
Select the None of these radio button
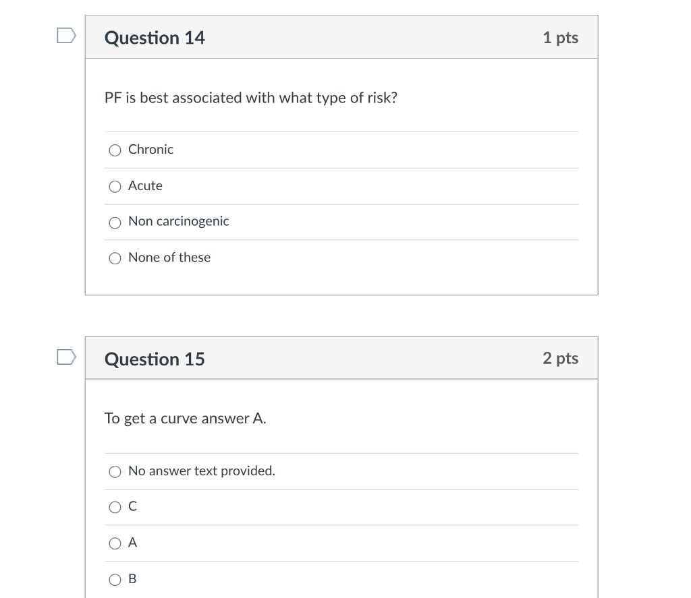click(x=115, y=258)
